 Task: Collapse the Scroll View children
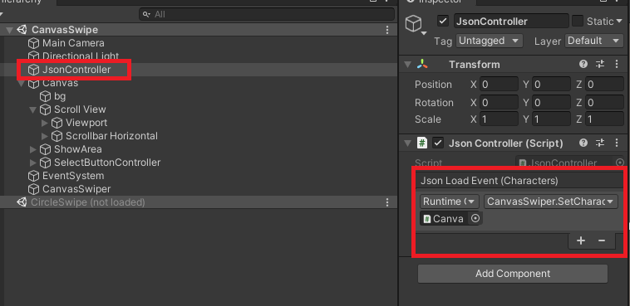click(33, 109)
